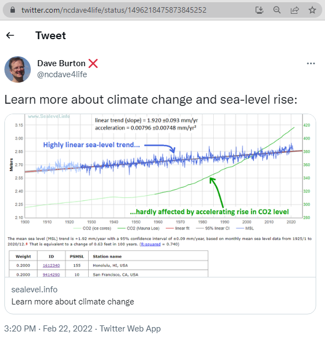Click the share page icon in address bar

(295, 10)
